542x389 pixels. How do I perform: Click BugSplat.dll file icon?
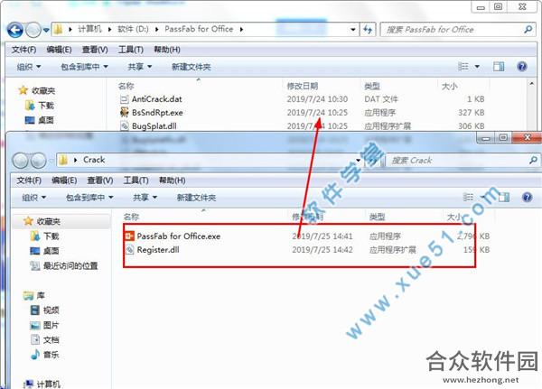point(124,125)
